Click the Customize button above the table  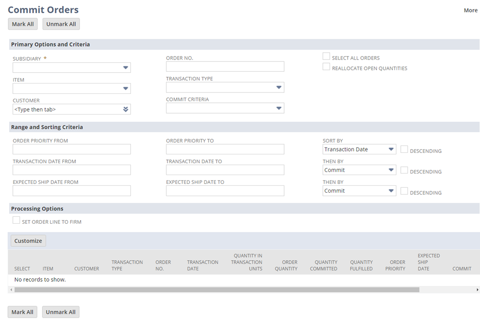pos(28,240)
